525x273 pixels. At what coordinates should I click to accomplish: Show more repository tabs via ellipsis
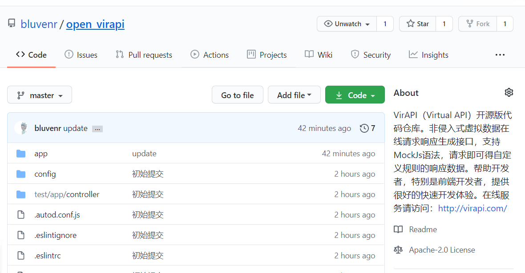click(x=500, y=55)
